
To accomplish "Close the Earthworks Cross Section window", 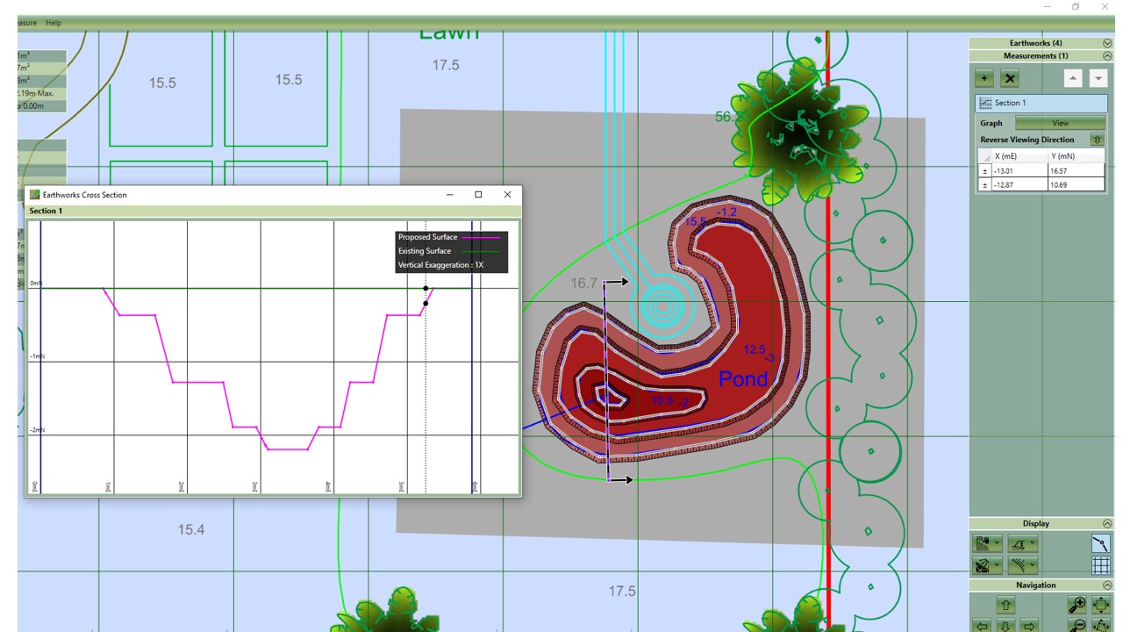I will tap(507, 195).
